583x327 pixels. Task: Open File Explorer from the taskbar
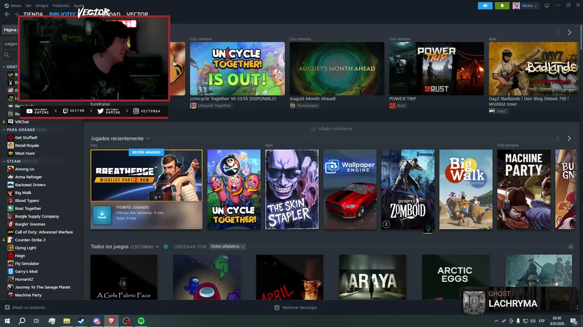[66, 321]
